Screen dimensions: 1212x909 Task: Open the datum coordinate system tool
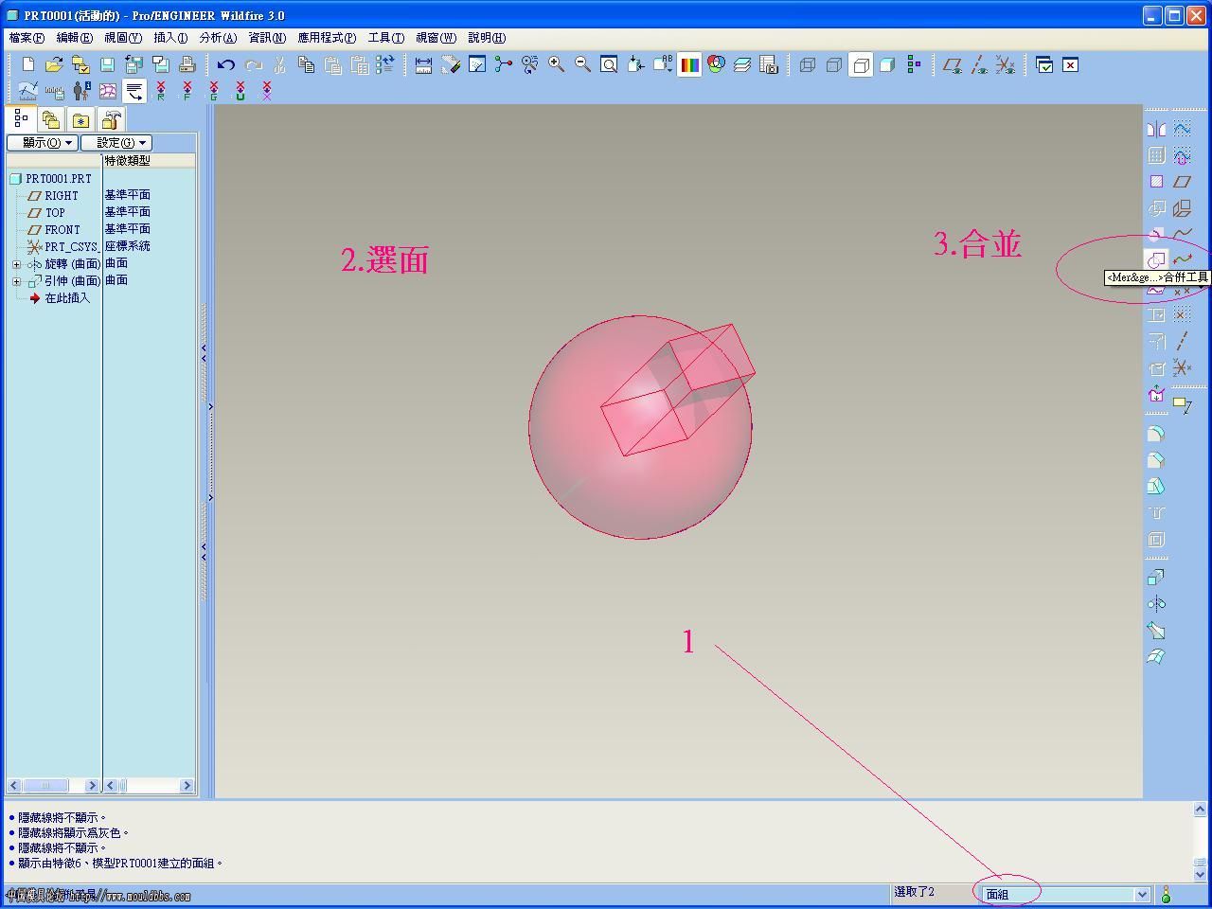tap(1183, 367)
